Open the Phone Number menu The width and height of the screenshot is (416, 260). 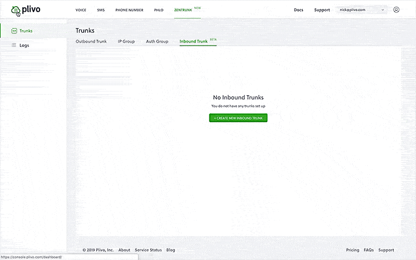[129, 10]
